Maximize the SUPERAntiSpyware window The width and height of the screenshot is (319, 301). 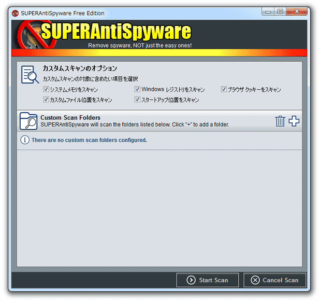pyautogui.click(x=280, y=11)
